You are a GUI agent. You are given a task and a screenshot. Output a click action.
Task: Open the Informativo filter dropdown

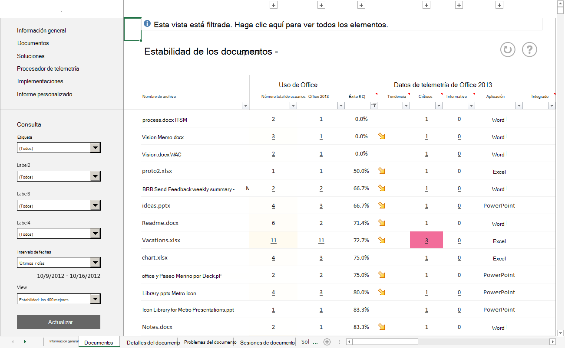click(471, 105)
